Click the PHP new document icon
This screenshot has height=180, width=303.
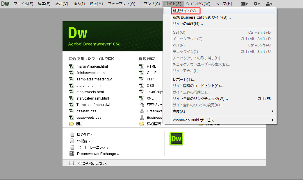(142, 79)
